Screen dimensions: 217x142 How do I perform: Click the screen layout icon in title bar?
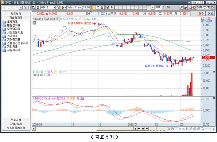click(190, 3)
